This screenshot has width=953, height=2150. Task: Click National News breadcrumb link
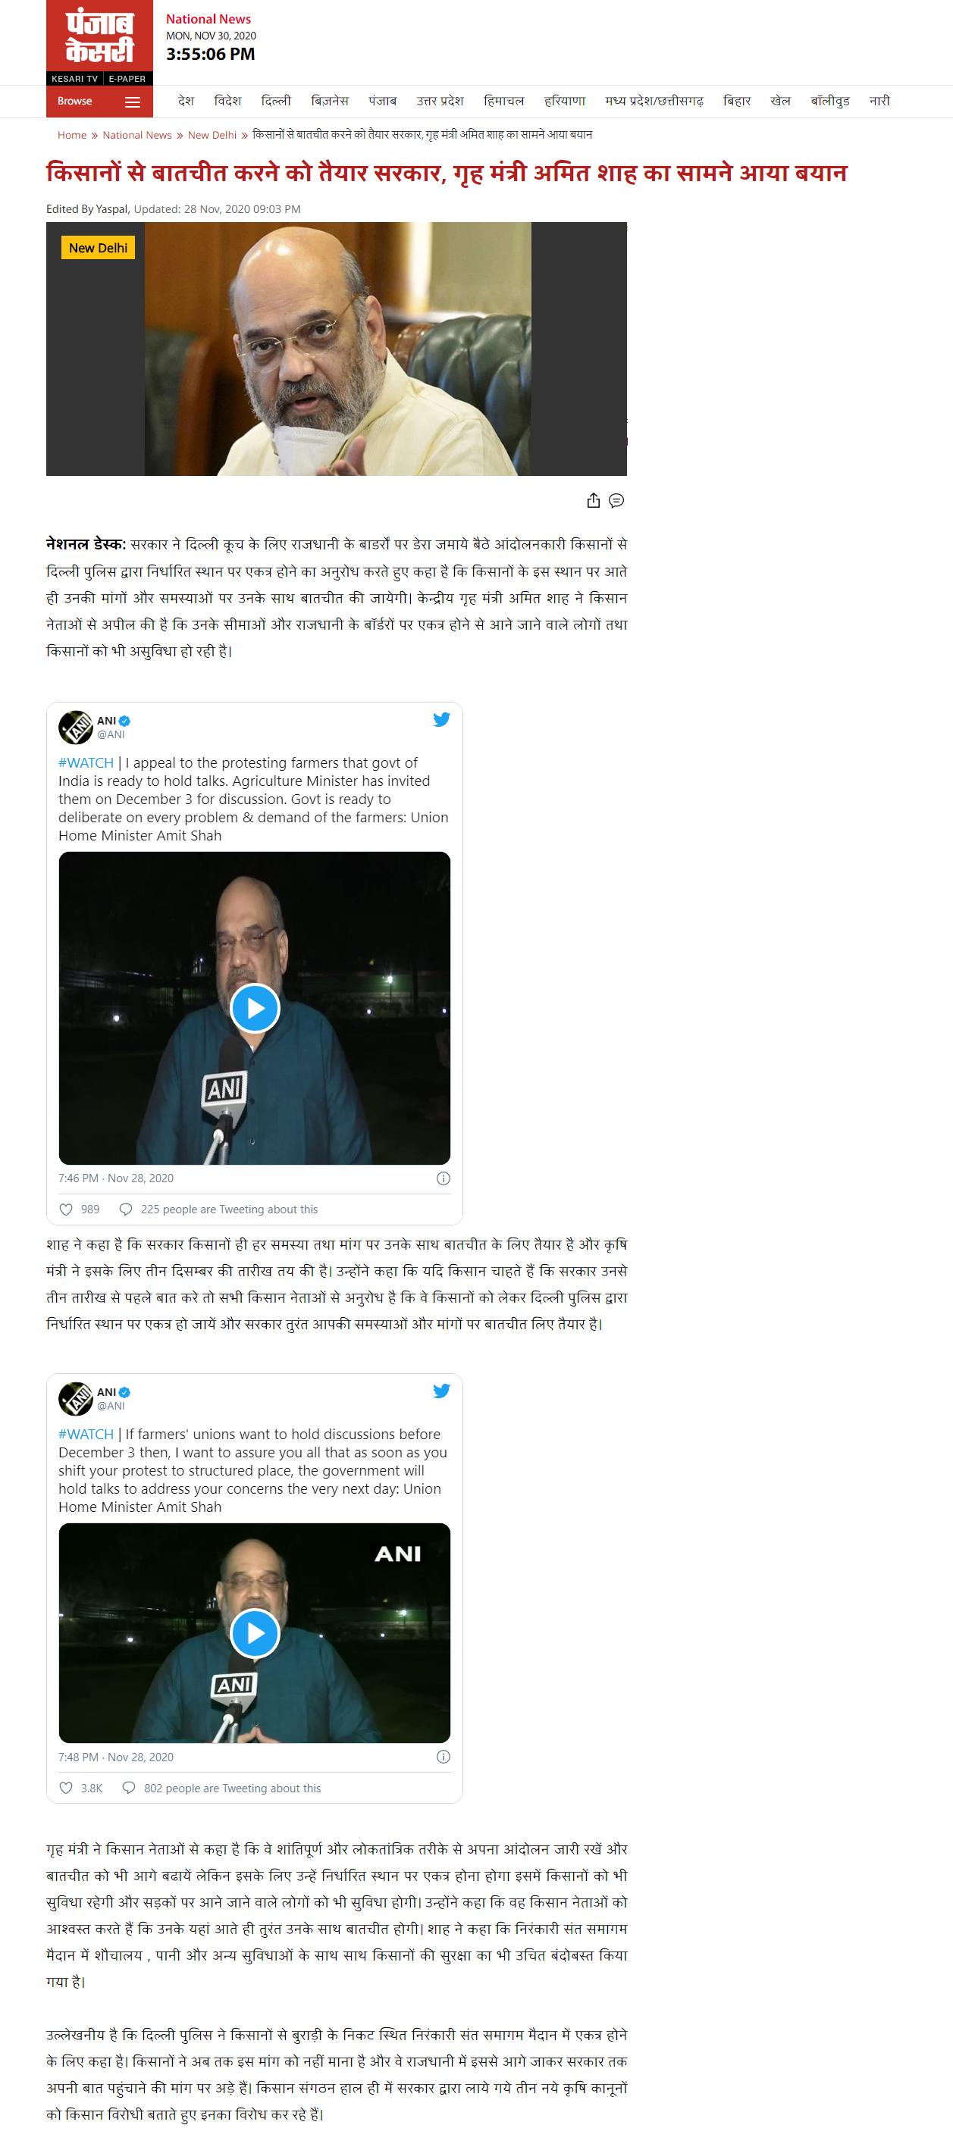click(137, 135)
